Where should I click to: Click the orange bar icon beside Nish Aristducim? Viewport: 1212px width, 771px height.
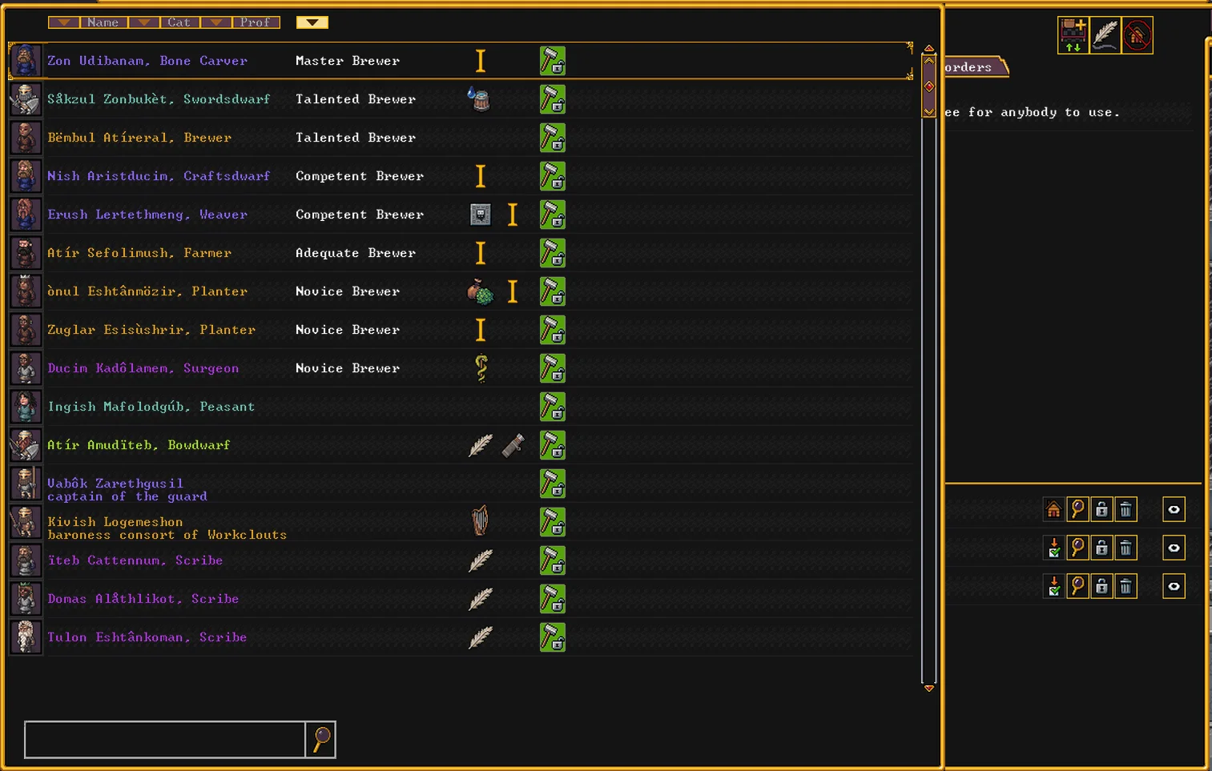tap(481, 176)
